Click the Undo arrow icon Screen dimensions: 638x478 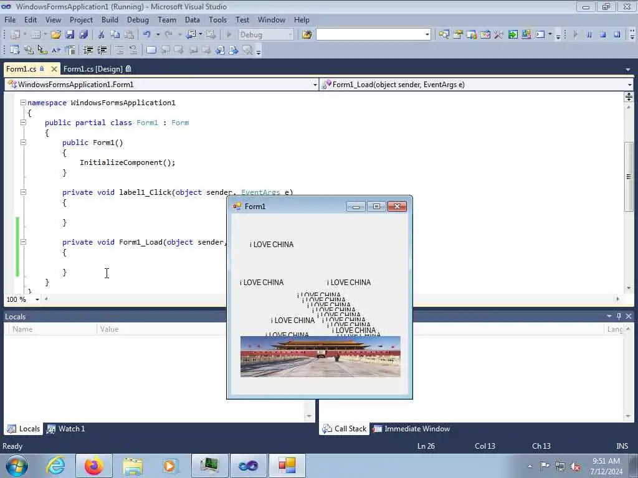[x=147, y=35]
